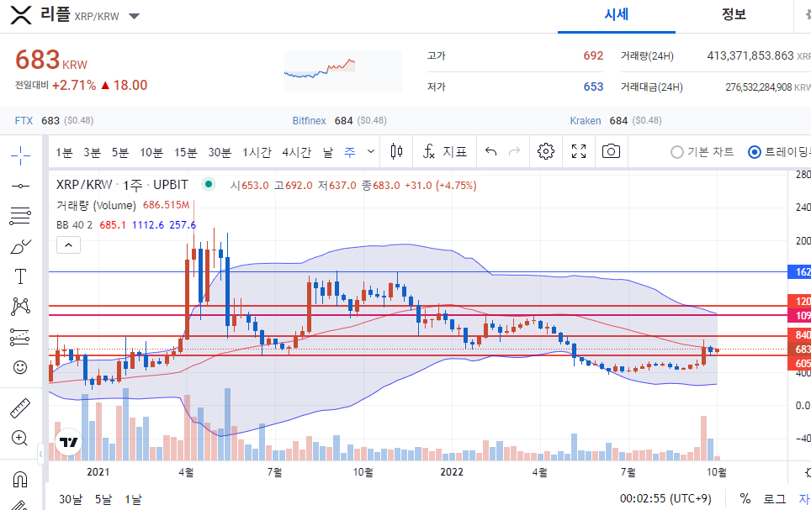The width and height of the screenshot is (811, 510).
Task: Set interval to 1분
Action: (64, 152)
